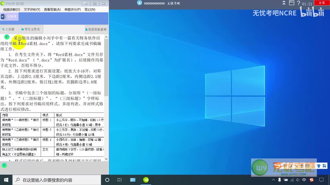Screen dimensions: 330x185
Task: Maximize the 字处理 exam window
Action: [95, 3]
